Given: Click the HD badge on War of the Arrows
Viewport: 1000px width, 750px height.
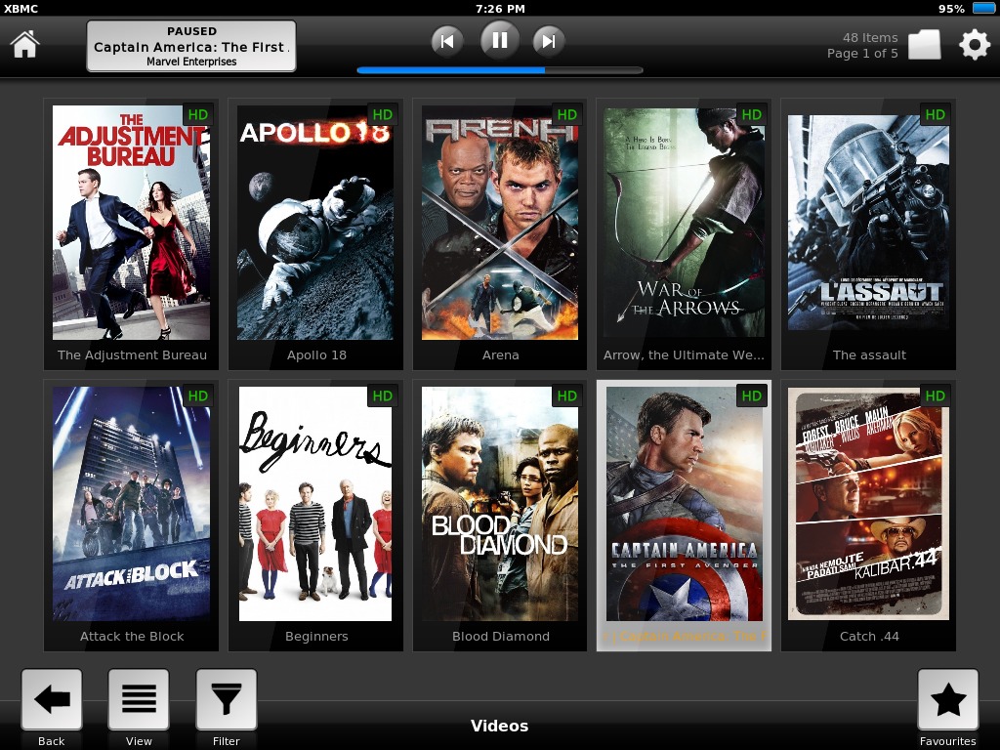Looking at the screenshot, I should coord(751,115).
